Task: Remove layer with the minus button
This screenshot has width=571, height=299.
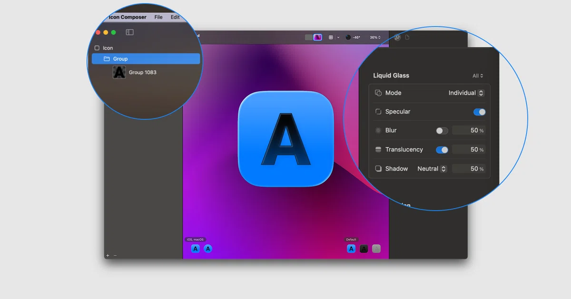Action: tap(115, 255)
